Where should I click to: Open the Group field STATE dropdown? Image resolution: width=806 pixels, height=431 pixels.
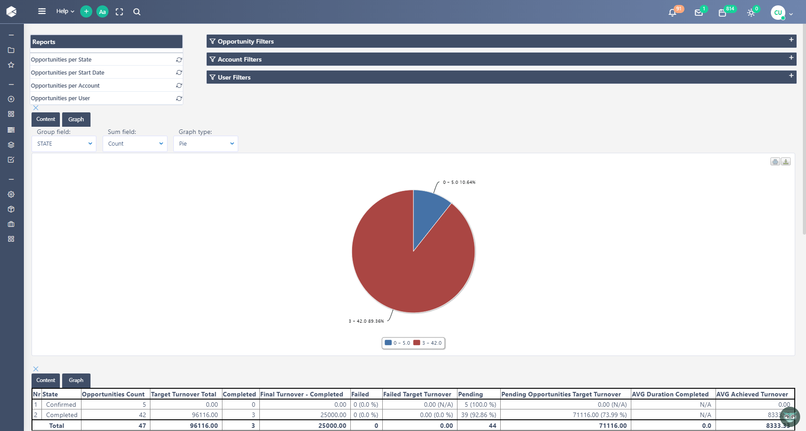point(64,144)
